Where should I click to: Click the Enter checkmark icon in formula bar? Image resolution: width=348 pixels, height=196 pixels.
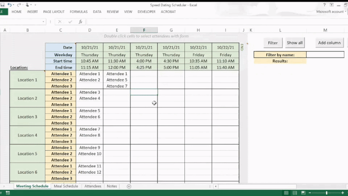coord(70,22)
